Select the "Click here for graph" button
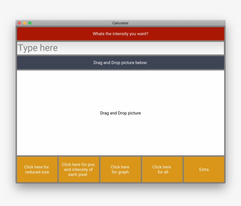The width and height of the screenshot is (241, 206). (x=120, y=169)
